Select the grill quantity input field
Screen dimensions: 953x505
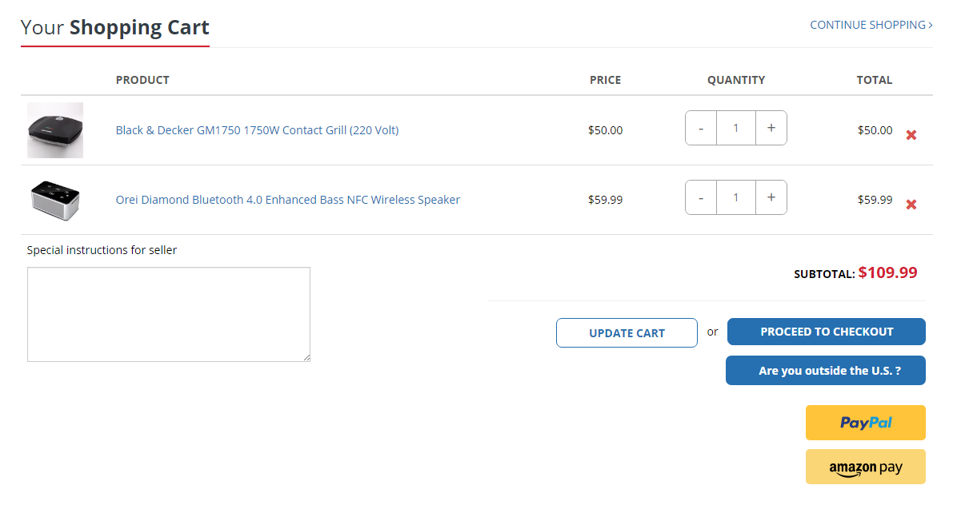coord(735,128)
